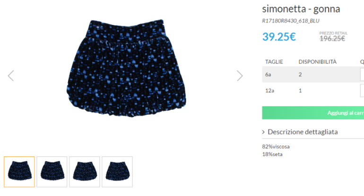Click the quantity field for size 12a
The width and height of the screenshot is (364, 196).
pyautogui.click(x=362, y=90)
